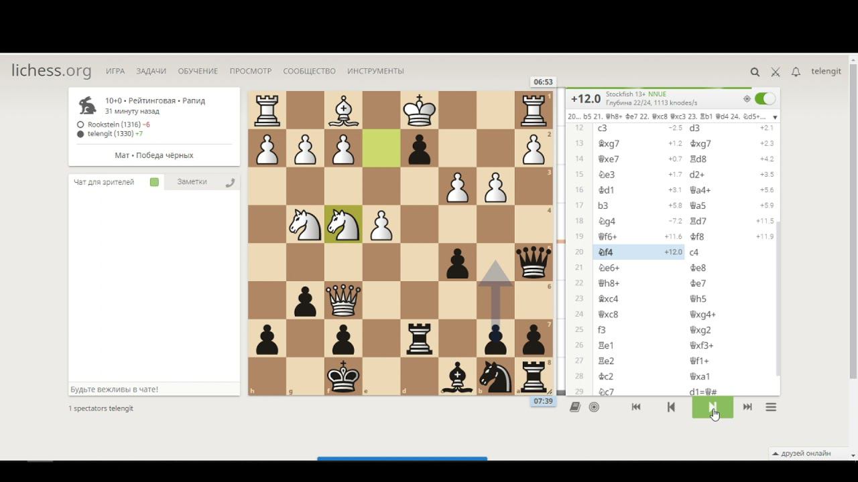The height and width of the screenshot is (482, 858).
Task: Select the white knight on f4
Action: [343, 224]
